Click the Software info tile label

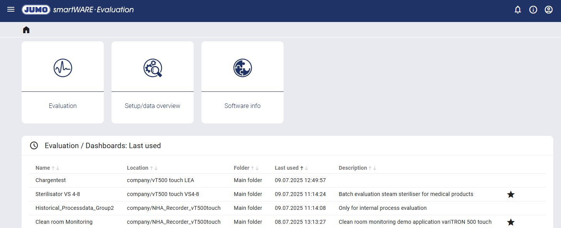click(242, 106)
